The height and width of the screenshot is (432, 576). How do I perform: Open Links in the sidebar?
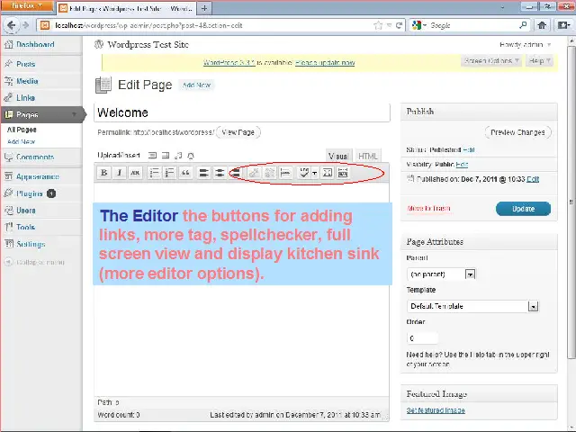(x=26, y=98)
